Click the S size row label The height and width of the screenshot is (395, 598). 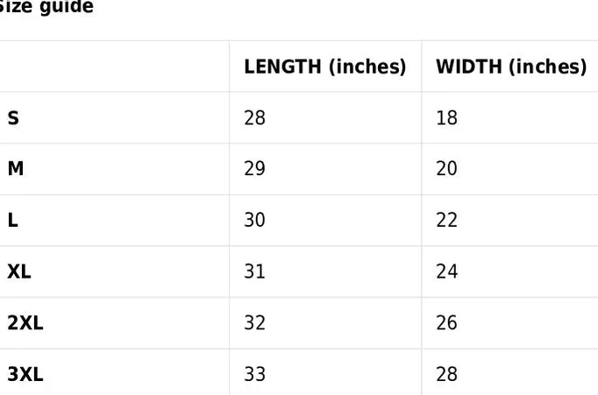point(13,118)
